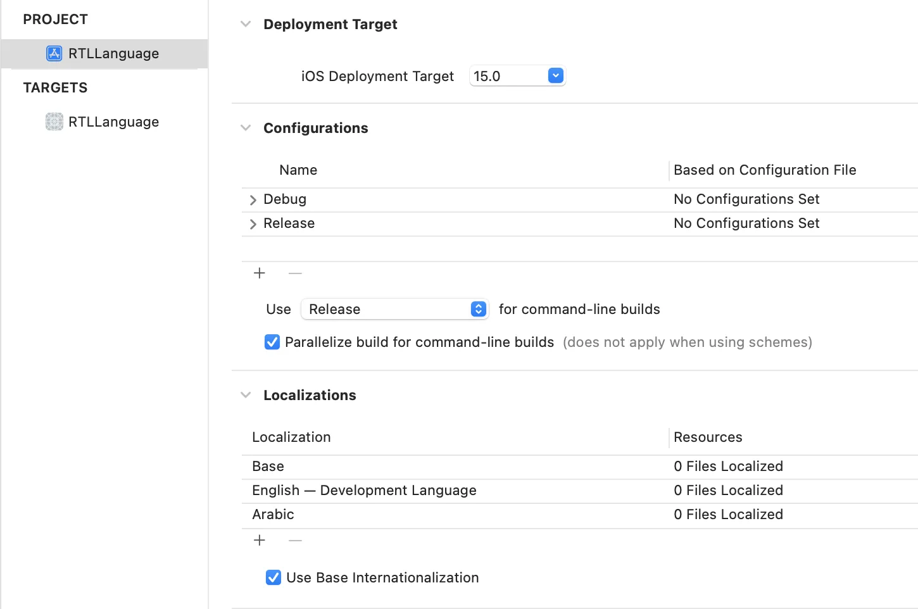
Task: Toggle Parallelize build for command-line builds
Action: pos(272,342)
